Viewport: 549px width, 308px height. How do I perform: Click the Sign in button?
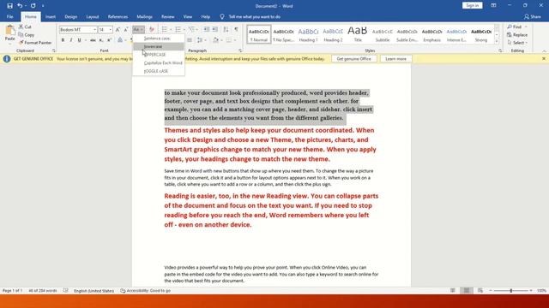[473, 6]
